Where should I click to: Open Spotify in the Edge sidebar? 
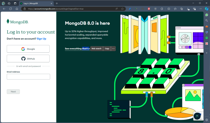[207, 38]
